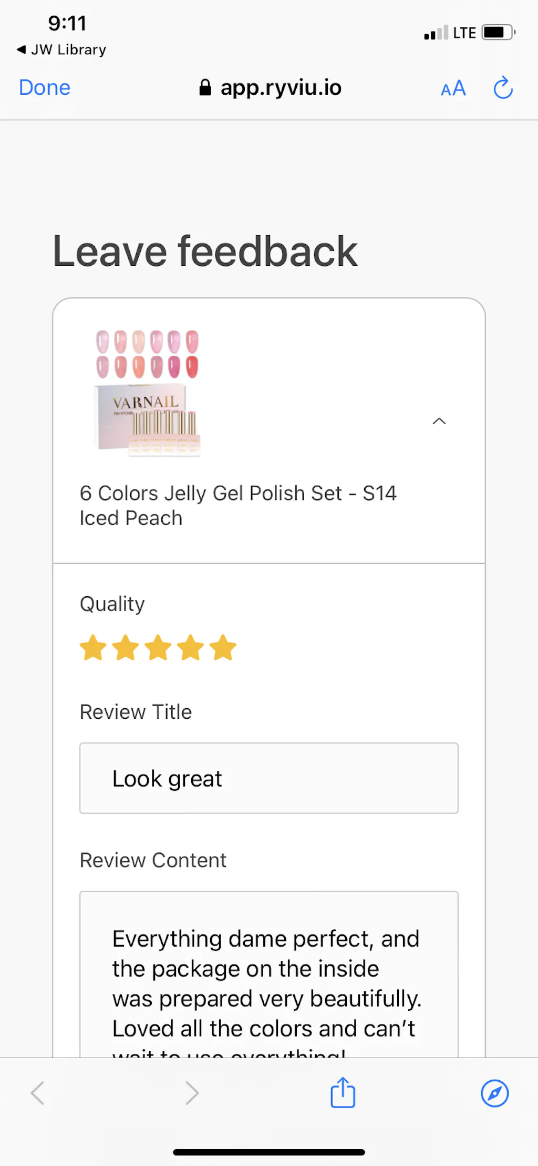Click the Review Title input field
This screenshot has height=1166, width=538.
tap(268, 778)
